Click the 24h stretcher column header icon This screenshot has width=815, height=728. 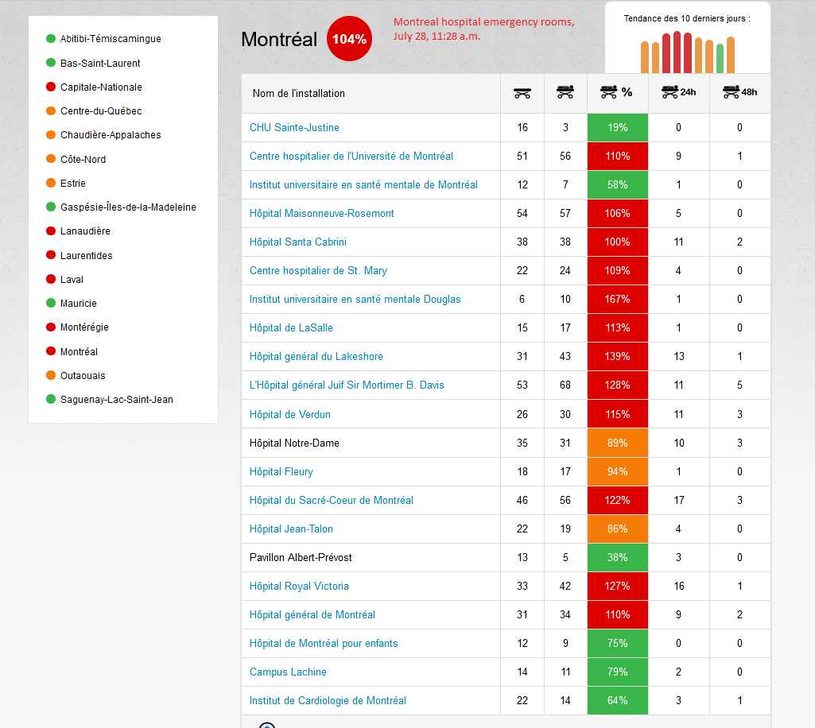(x=678, y=92)
